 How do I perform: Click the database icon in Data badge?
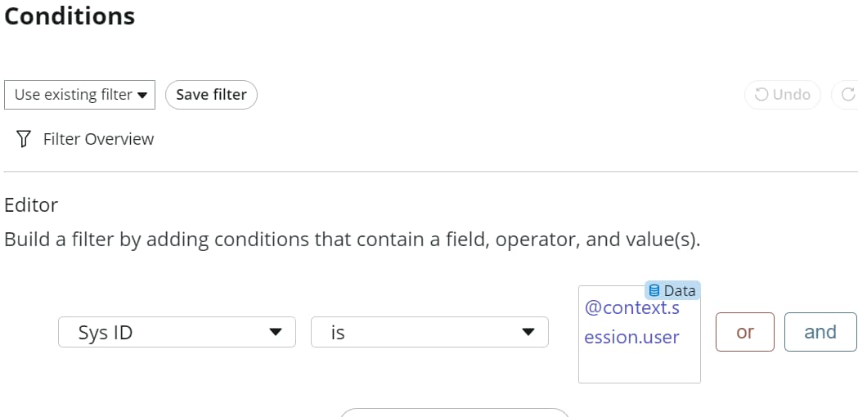tap(654, 290)
